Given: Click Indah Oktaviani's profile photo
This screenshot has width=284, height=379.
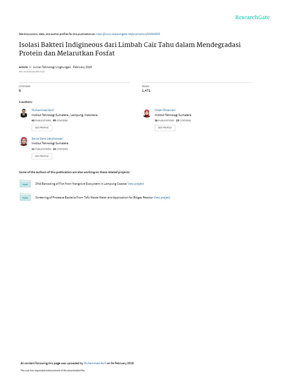Looking at the screenshot, I should tap(147, 113).
